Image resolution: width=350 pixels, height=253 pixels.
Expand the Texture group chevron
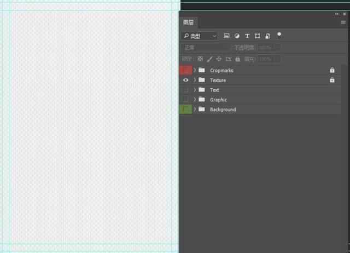pos(195,80)
